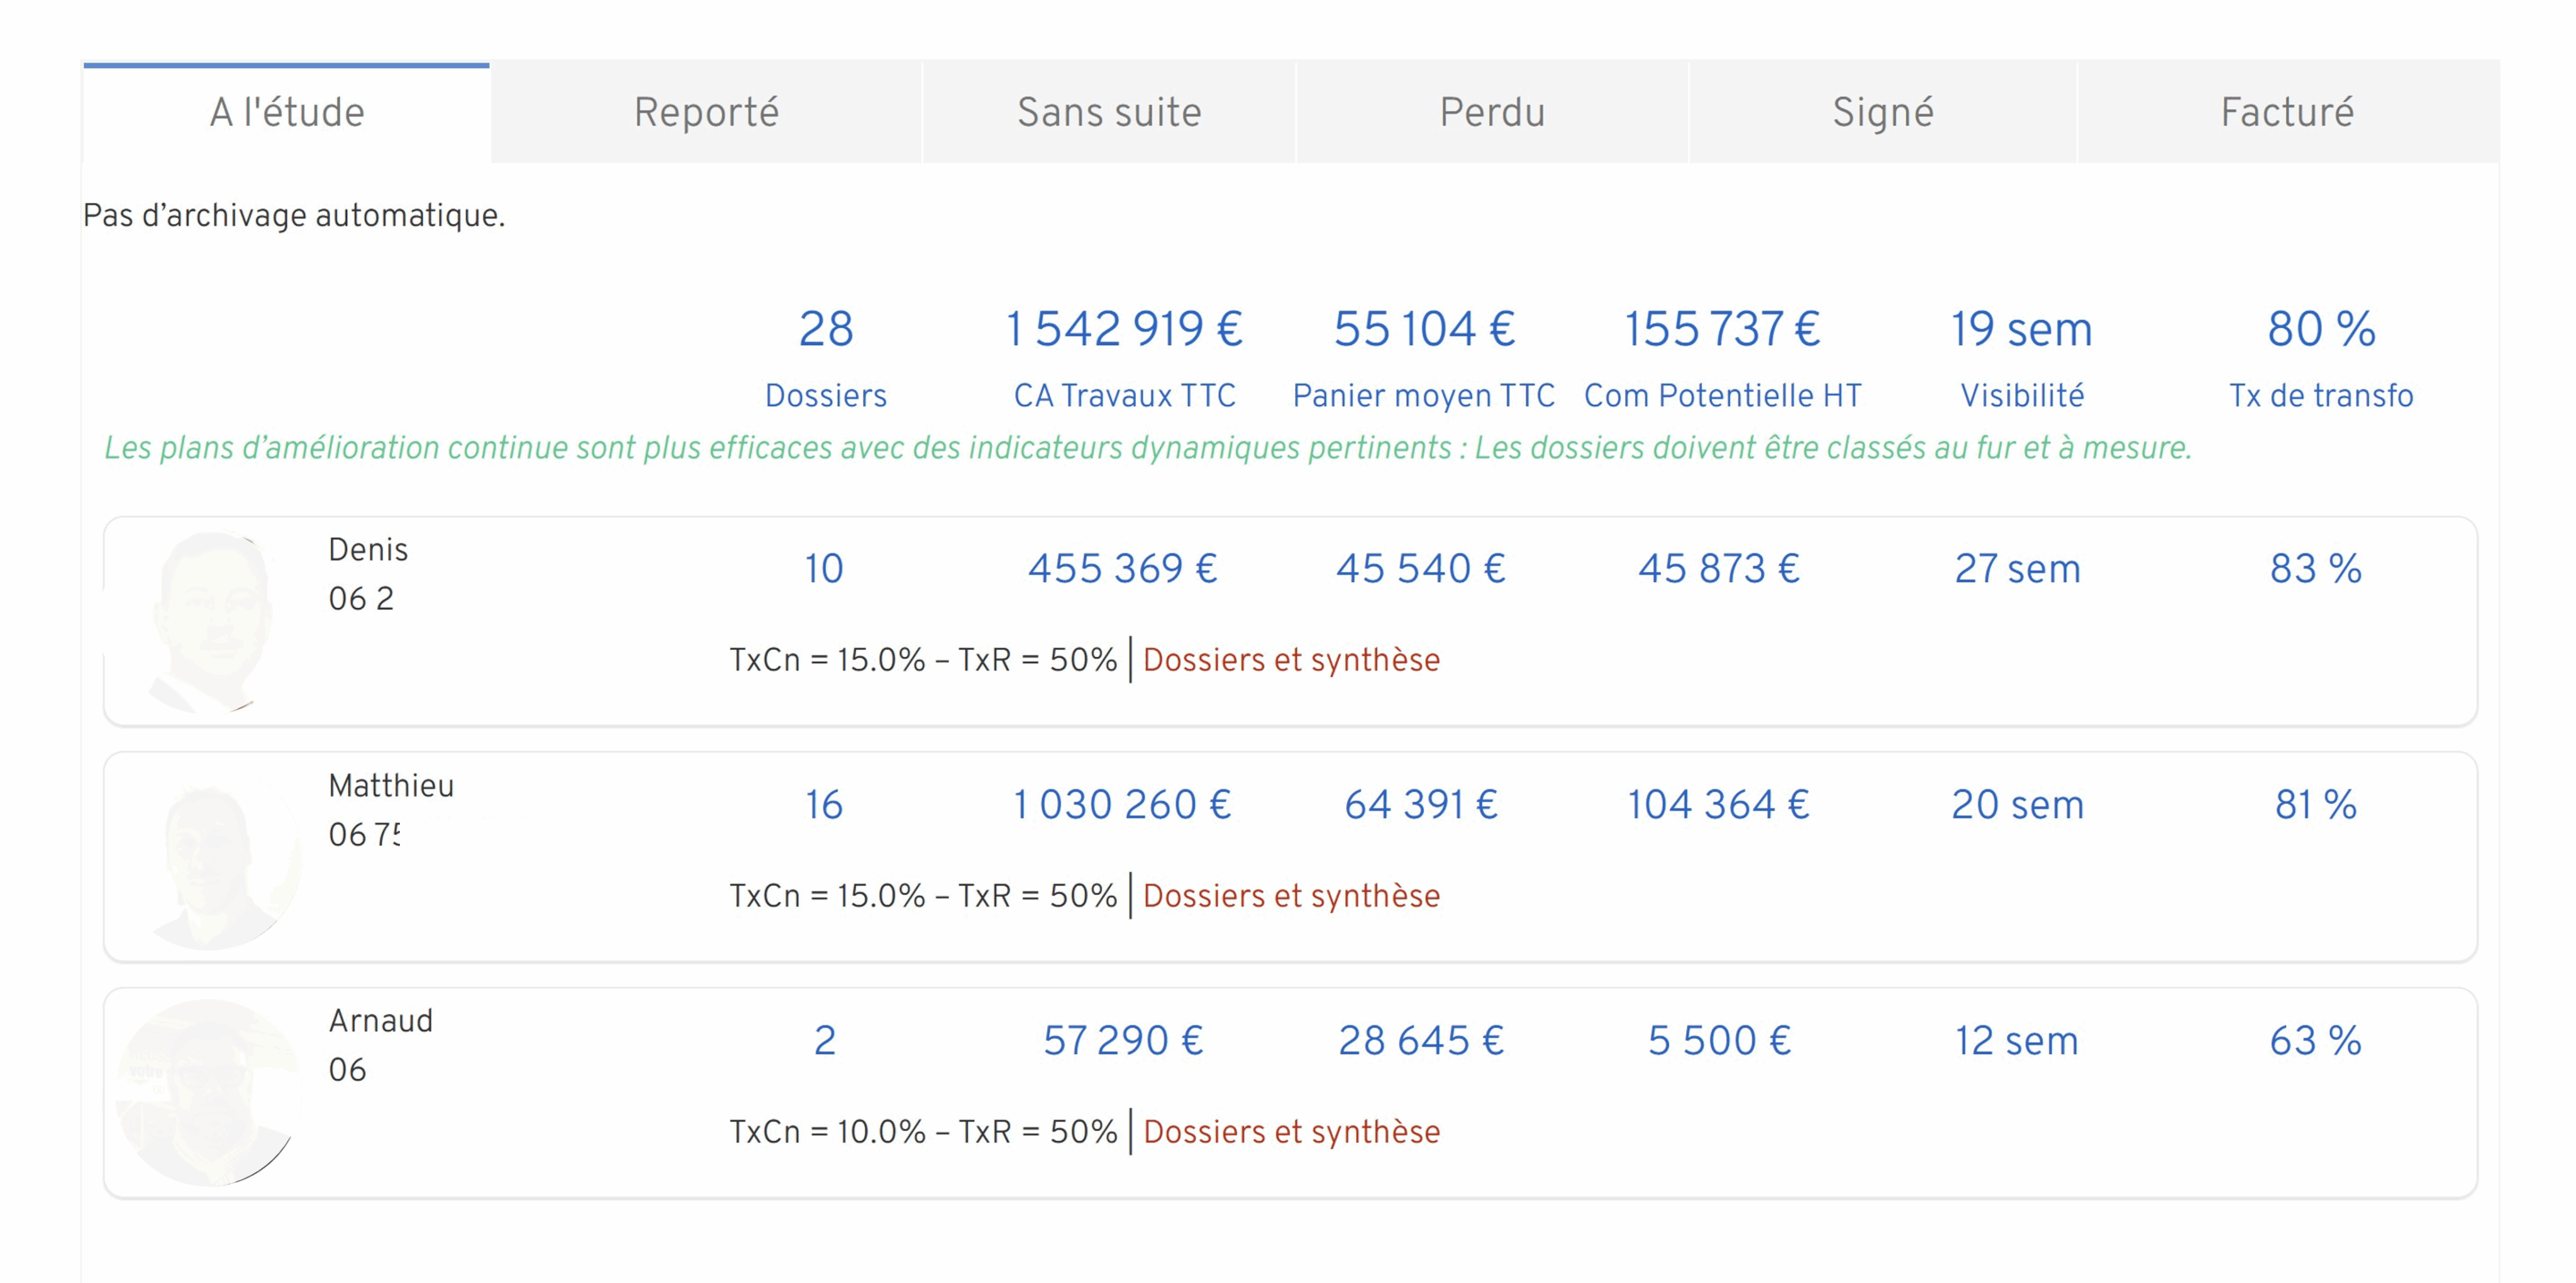Go to the Signé tab

[1882, 112]
